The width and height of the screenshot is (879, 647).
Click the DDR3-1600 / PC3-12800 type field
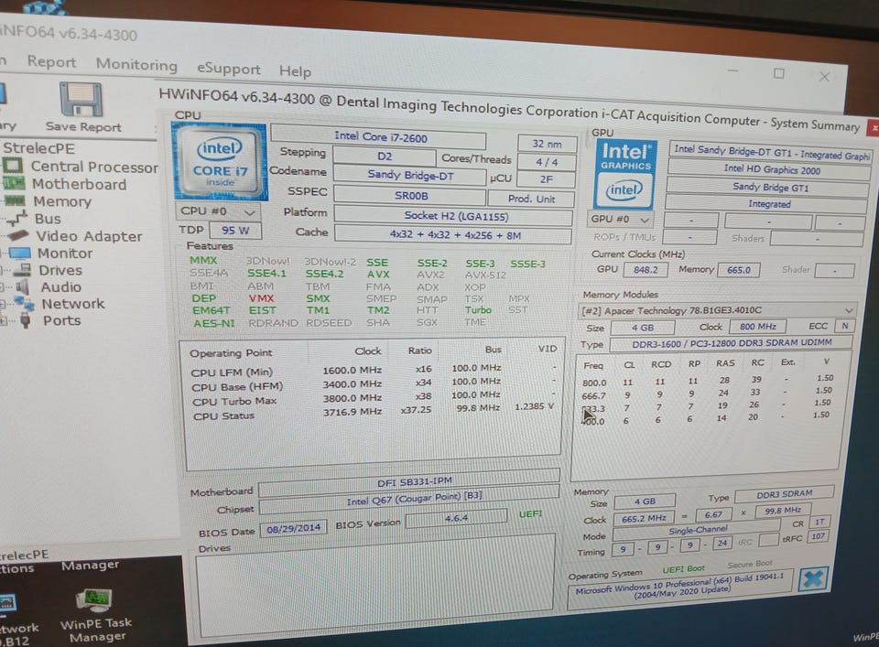[731, 343]
